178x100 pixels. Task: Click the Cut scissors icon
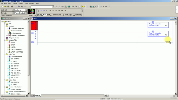pyautogui.click(x=16, y=7)
